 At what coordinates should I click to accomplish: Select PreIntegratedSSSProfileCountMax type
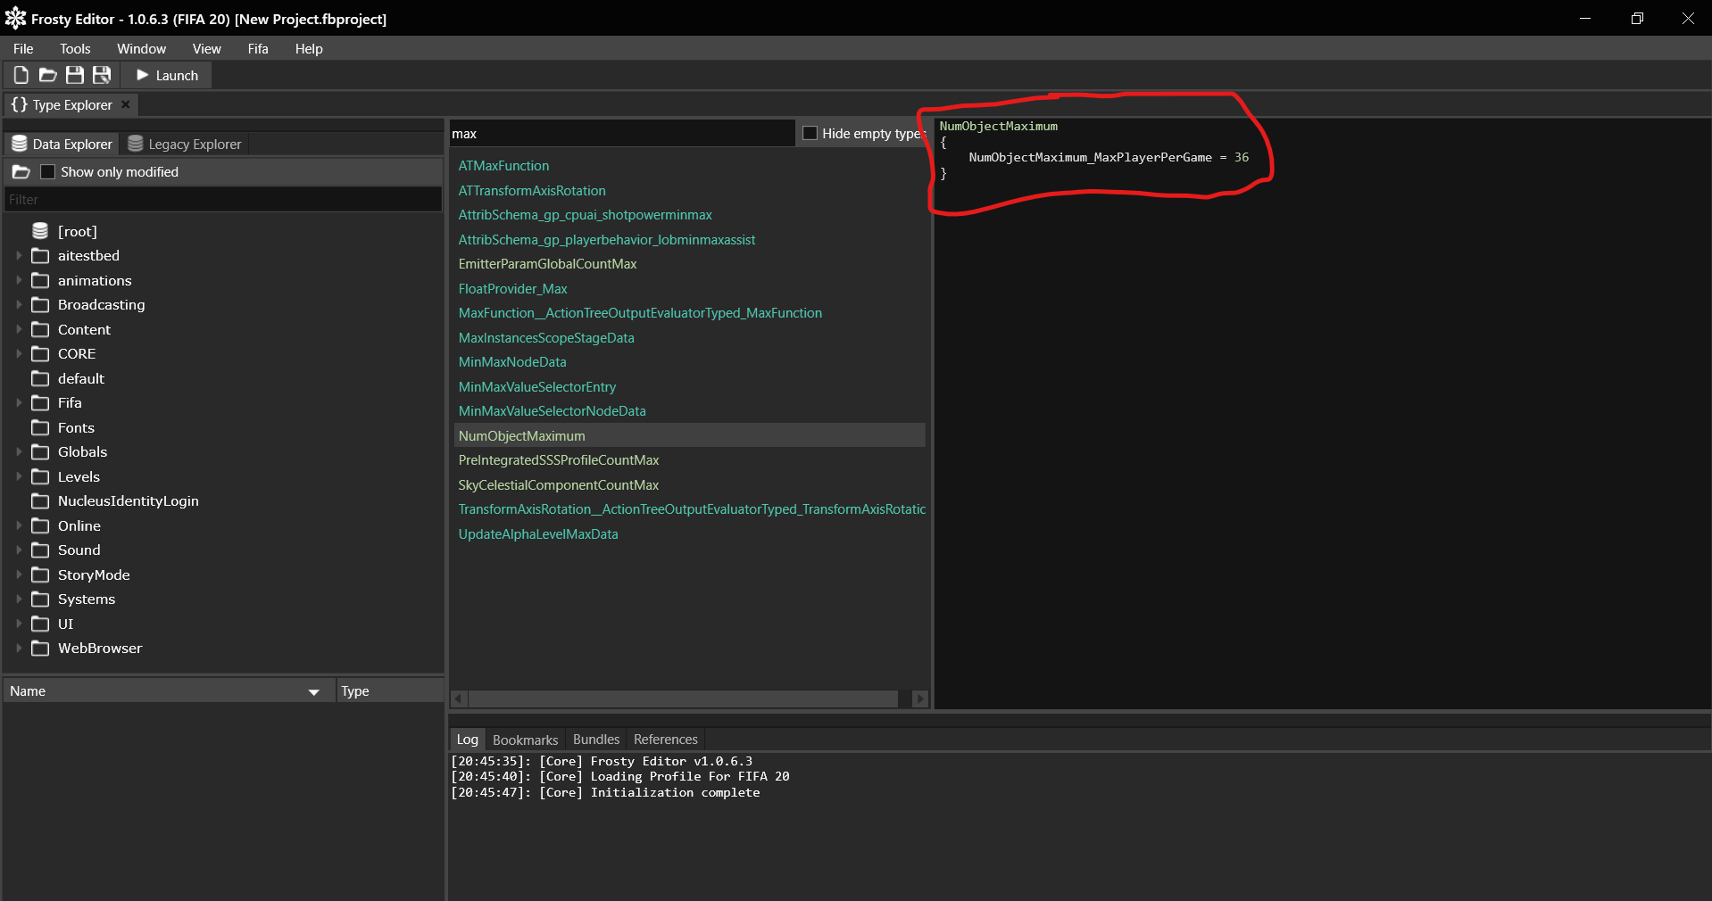pyautogui.click(x=559, y=460)
